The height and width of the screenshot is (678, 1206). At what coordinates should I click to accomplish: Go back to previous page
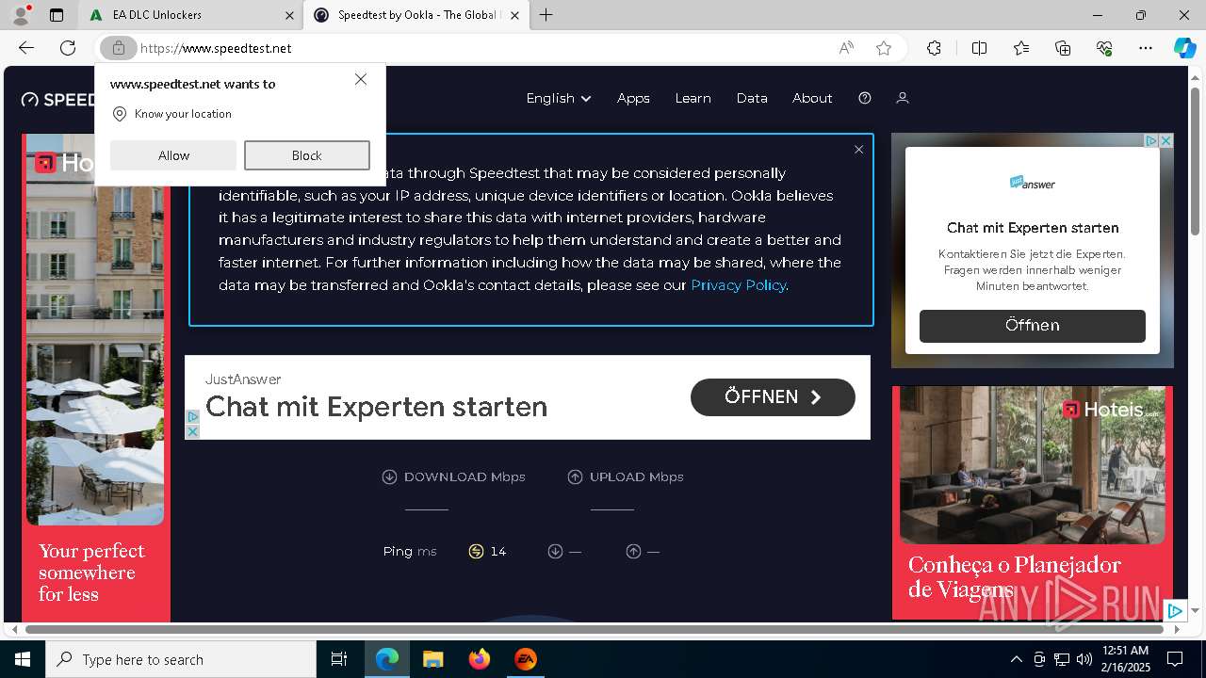tap(26, 48)
